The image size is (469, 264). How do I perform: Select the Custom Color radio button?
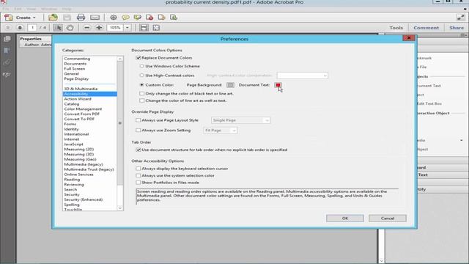tap(141, 85)
